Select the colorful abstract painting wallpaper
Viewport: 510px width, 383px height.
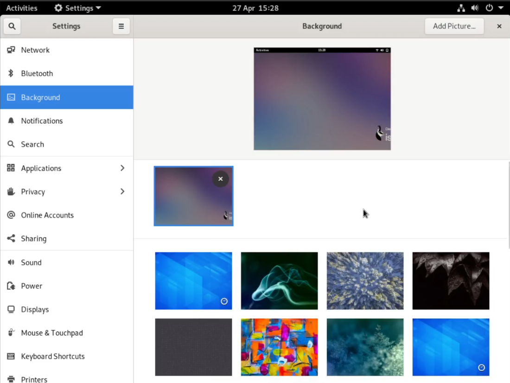pyautogui.click(x=279, y=347)
